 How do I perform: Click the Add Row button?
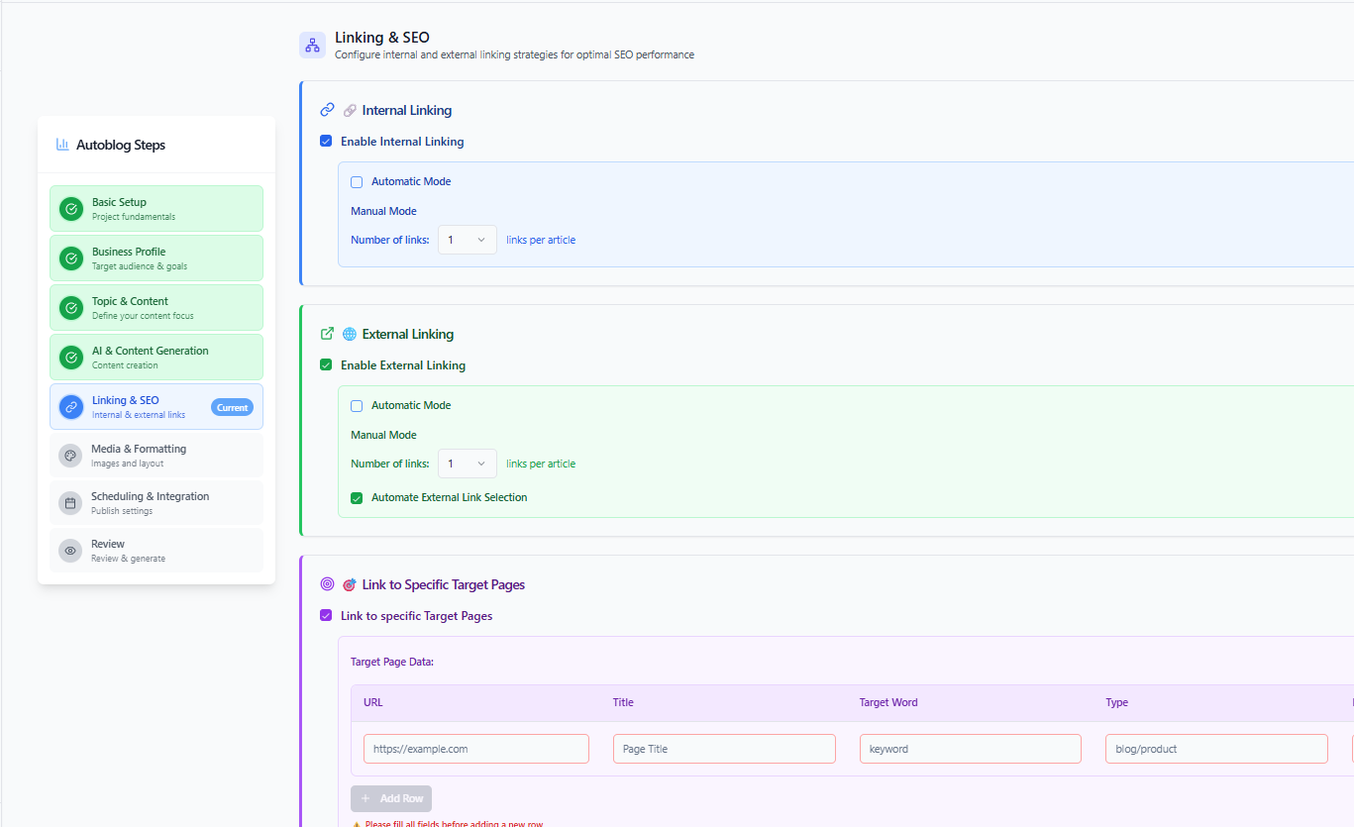[391, 799]
